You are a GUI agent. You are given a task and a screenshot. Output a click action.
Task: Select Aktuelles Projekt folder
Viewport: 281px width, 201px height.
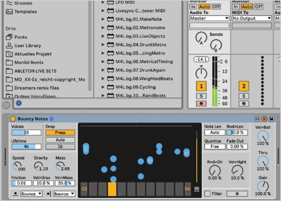29,54
